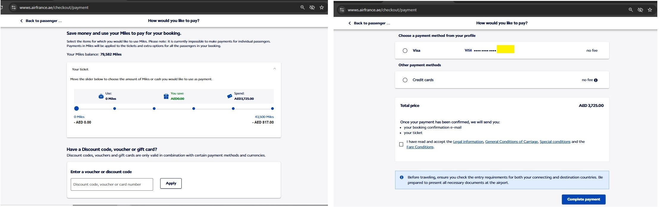Select the saved Visa payment method
Screen dimensions: 660x207
click(405, 51)
